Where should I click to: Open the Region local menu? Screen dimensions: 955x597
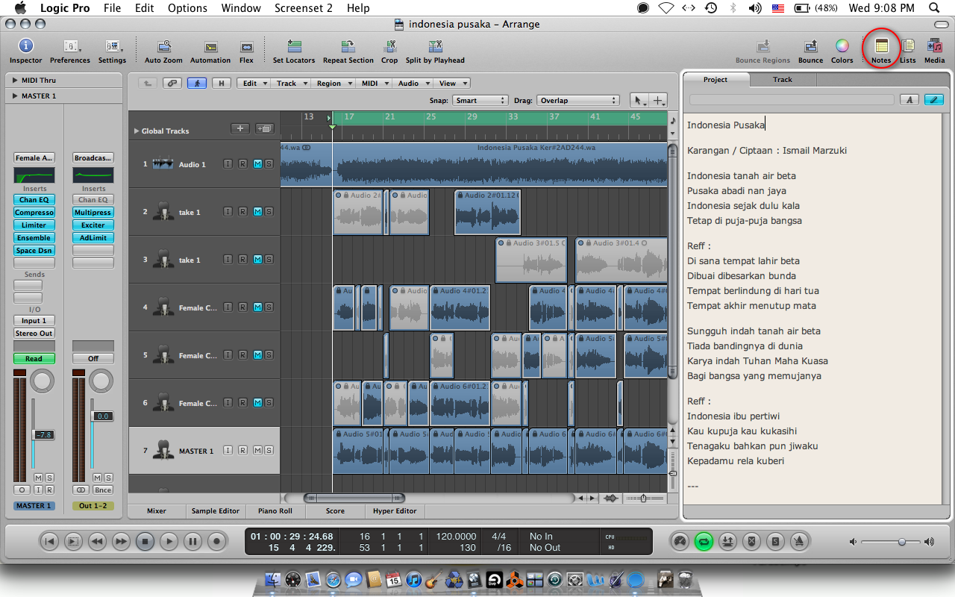[332, 83]
